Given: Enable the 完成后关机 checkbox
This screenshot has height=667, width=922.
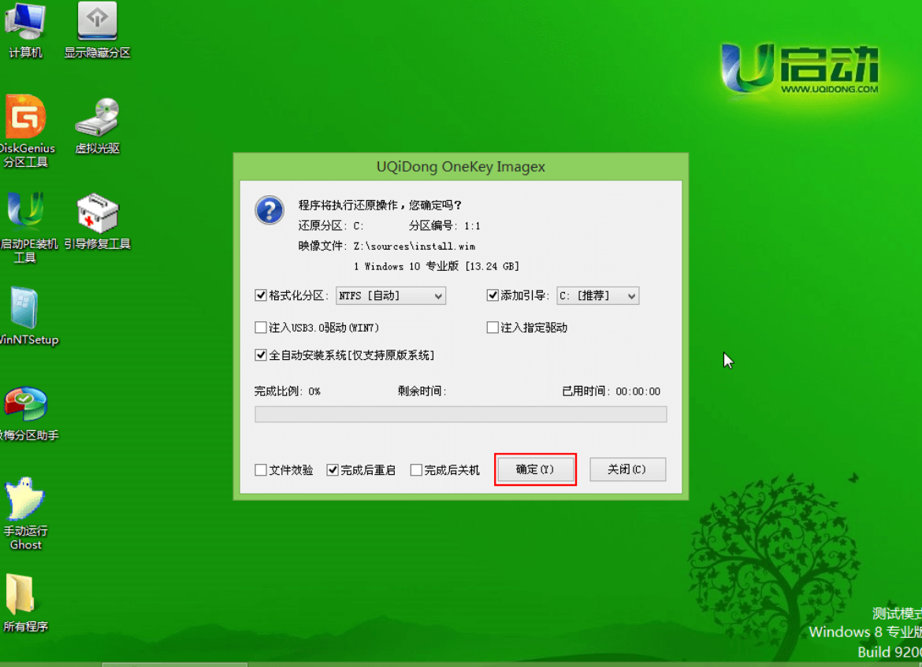Looking at the screenshot, I should 416,469.
